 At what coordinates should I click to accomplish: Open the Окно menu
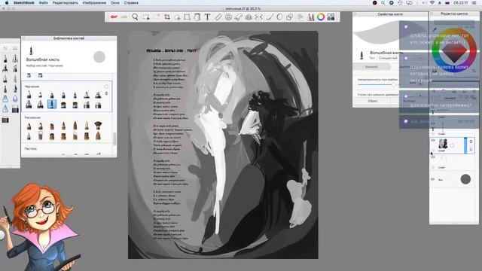point(115,3)
